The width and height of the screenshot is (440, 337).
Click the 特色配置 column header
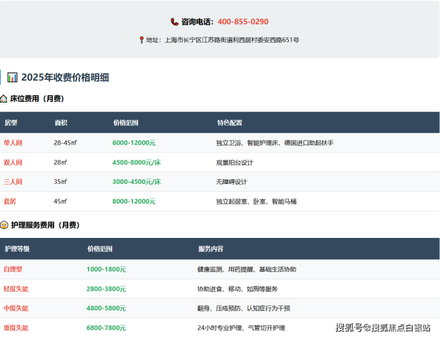[x=230, y=123]
